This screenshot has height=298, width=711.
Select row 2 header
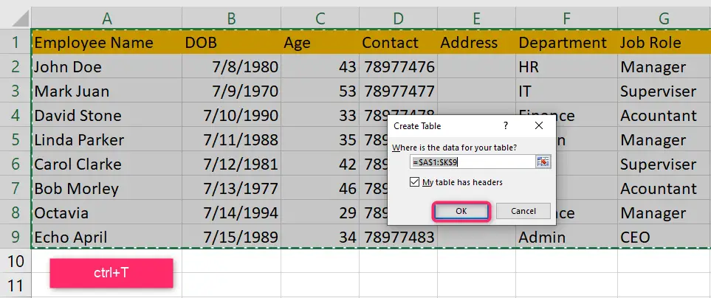pyautogui.click(x=16, y=66)
